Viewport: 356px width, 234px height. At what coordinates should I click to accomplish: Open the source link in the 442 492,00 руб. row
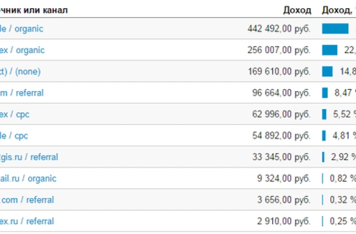(22, 29)
